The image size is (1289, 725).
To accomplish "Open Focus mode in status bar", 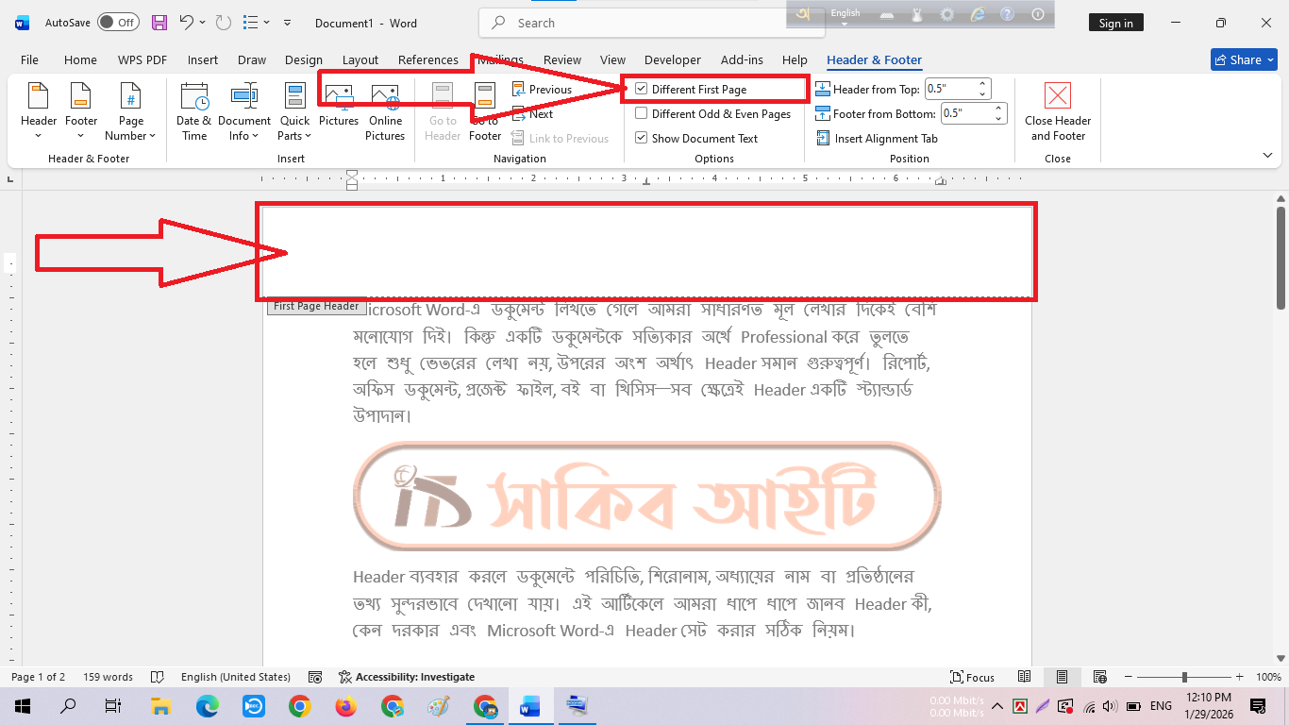I will tap(972, 677).
